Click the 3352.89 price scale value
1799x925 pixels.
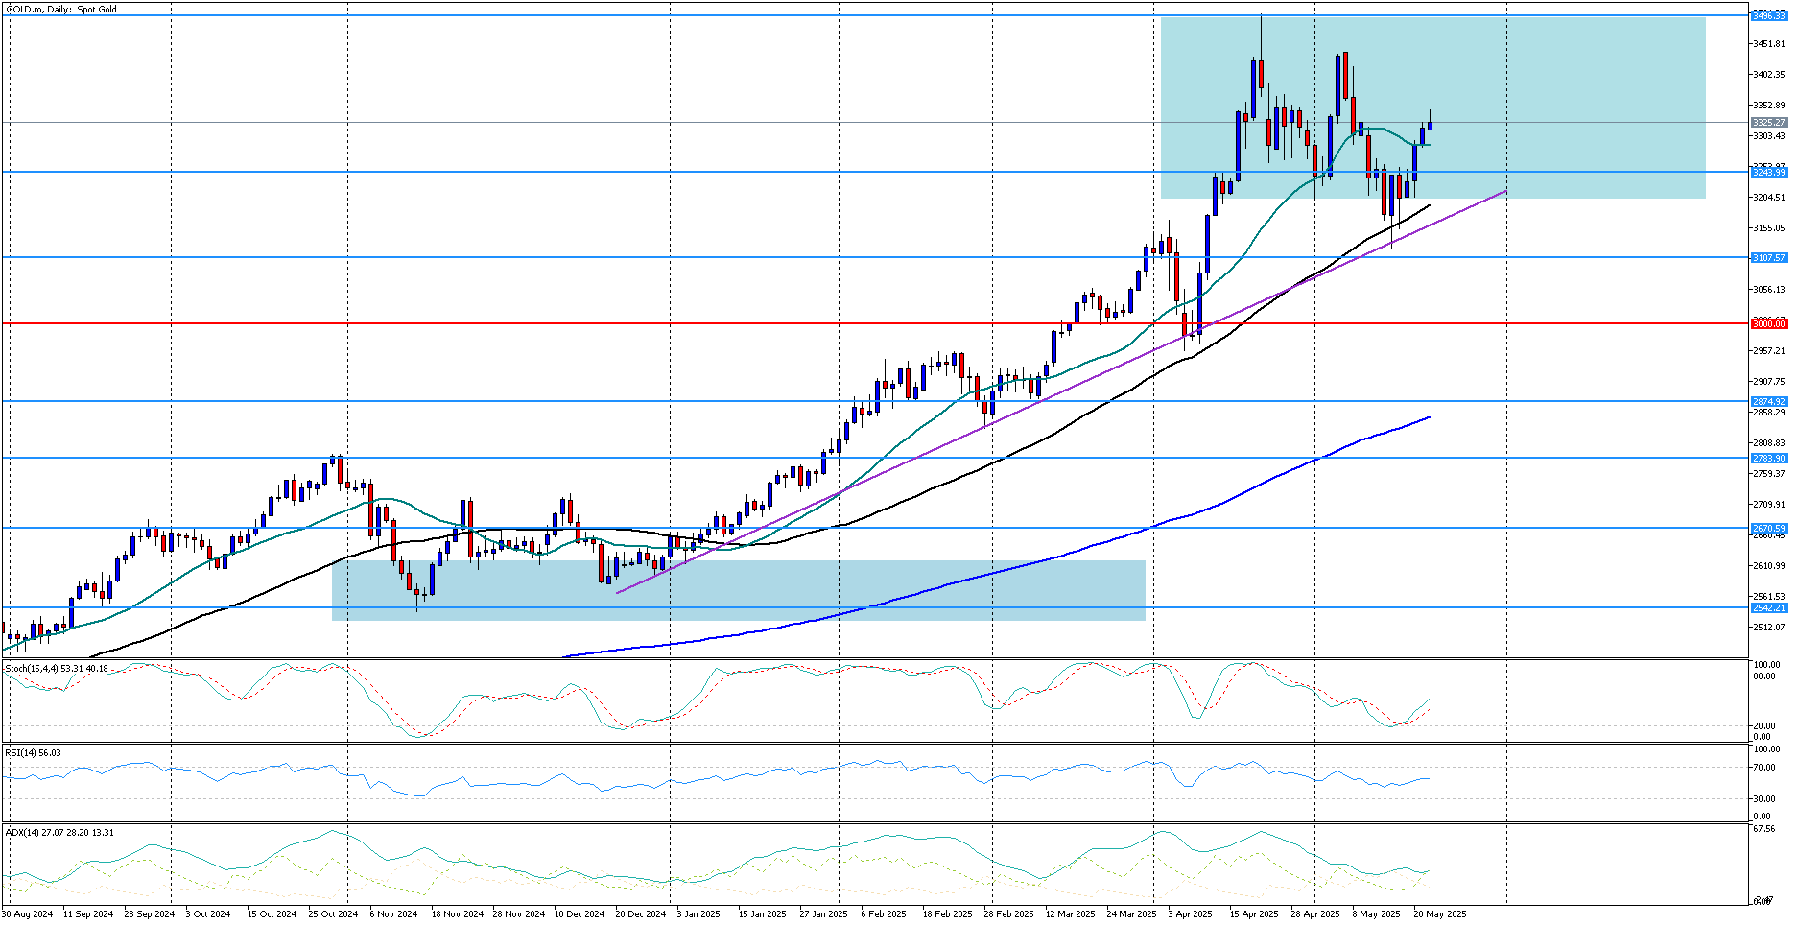(1769, 106)
